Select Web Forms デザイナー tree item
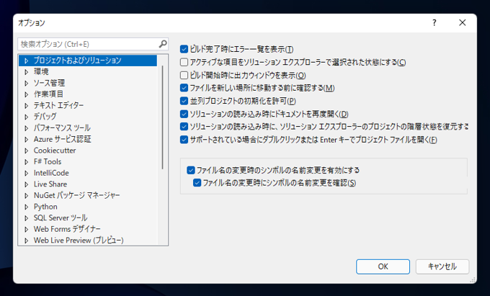This screenshot has width=490, height=296. coord(67,229)
